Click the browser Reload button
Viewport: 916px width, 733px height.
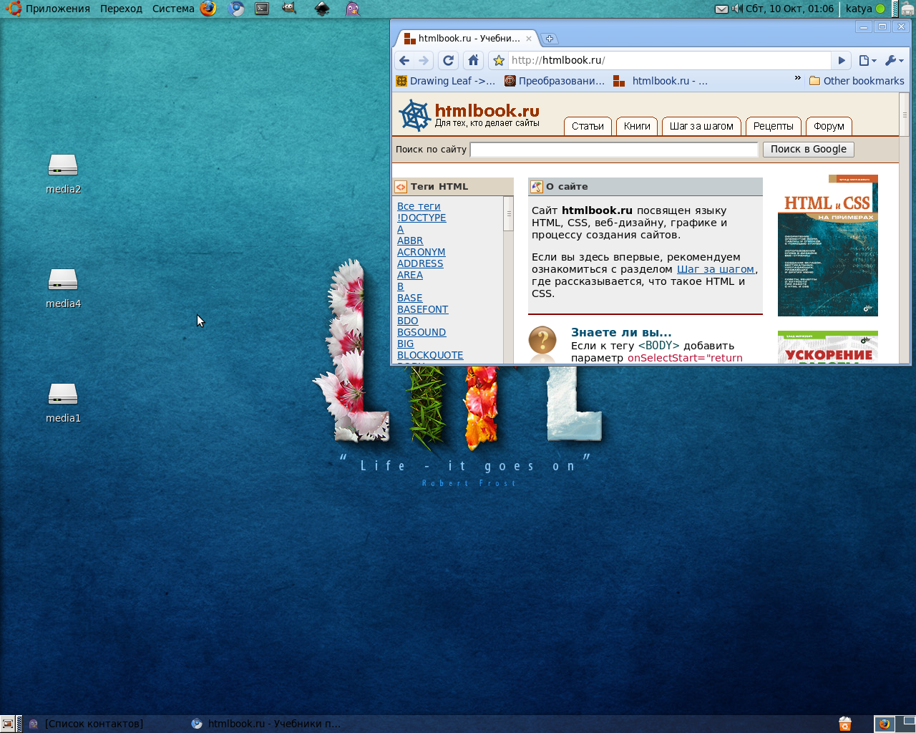pyautogui.click(x=448, y=61)
